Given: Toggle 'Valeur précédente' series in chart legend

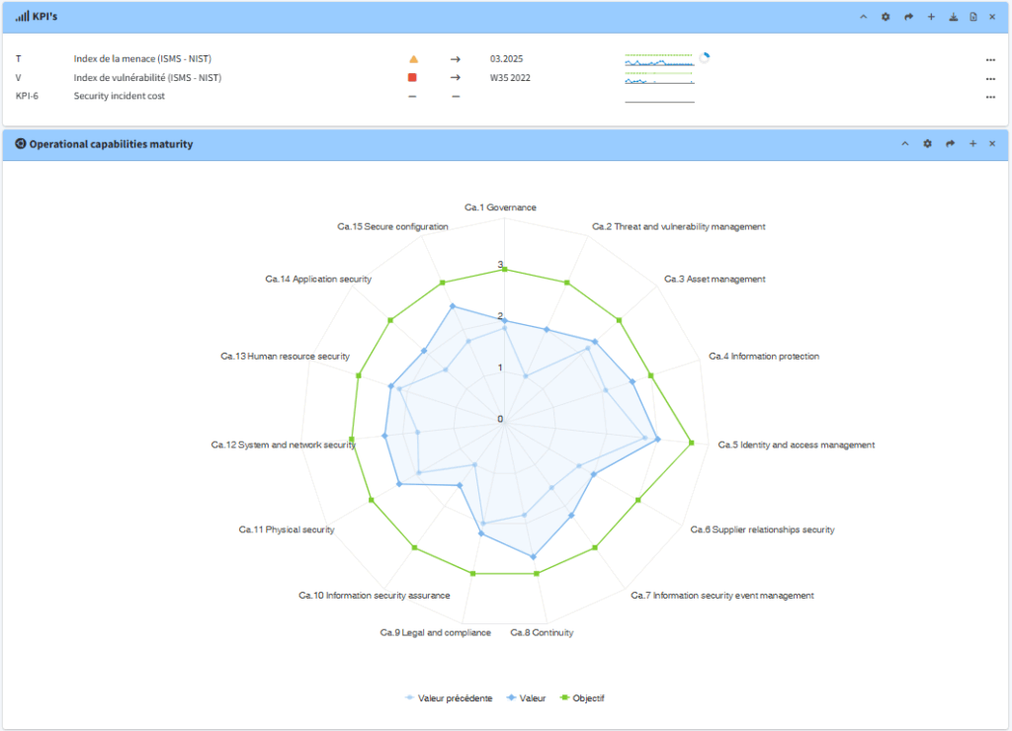Looking at the screenshot, I should [449, 698].
